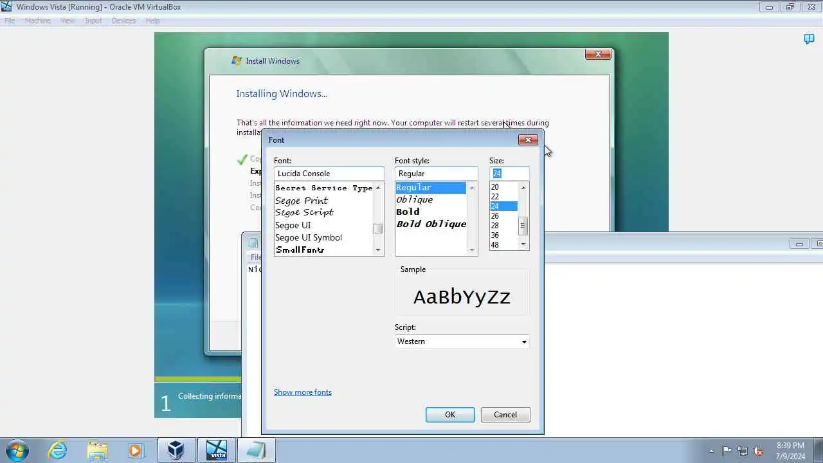
Task: Open Windows Media Player from the taskbar
Action: click(136, 450)
